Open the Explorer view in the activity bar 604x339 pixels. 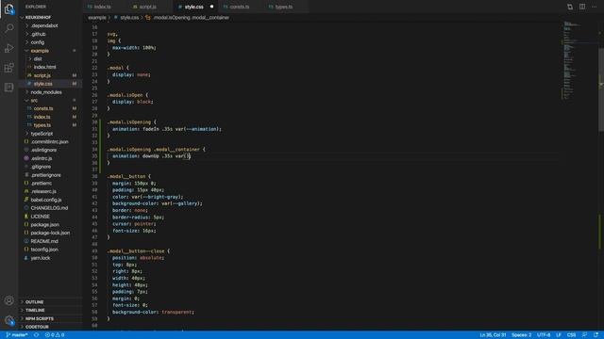[x=8, y=9]
